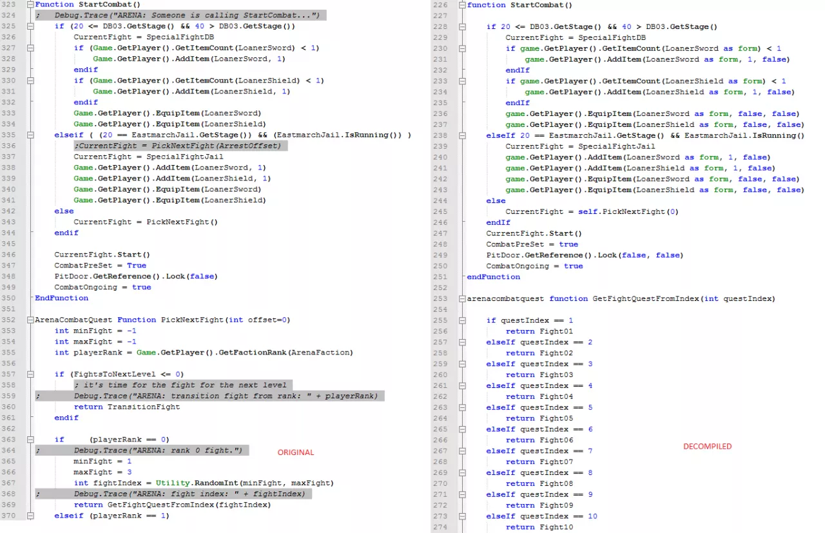Click line number 346 in the left gutter
Image resolution: width=825 pixels, height=533 pixels.
(11, 255)
